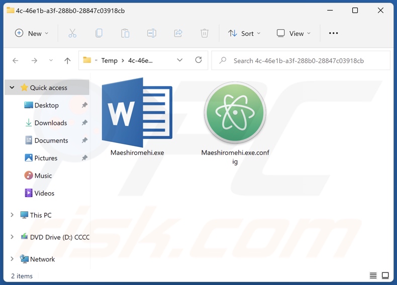Click the magnifier search icon
Viewport: 397px width, 285px height.
[223, 60]
